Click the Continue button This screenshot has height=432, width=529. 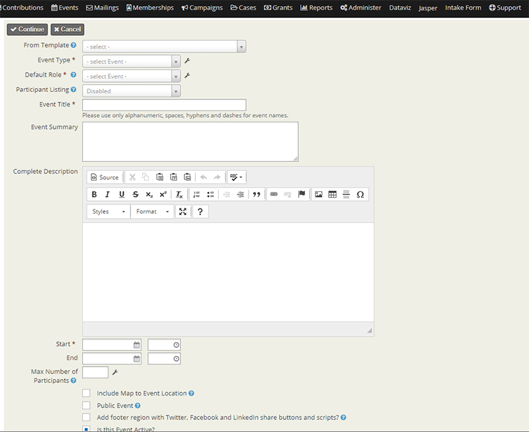26,29
